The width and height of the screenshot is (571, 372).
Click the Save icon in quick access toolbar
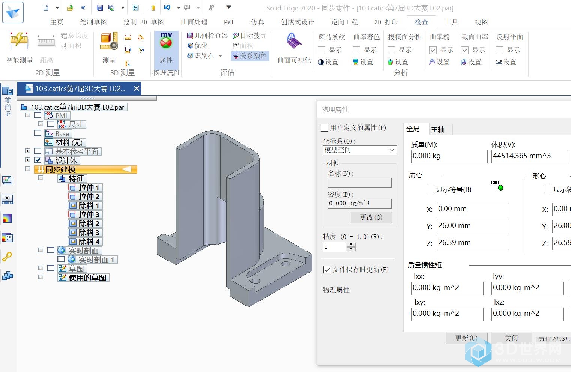99,8
